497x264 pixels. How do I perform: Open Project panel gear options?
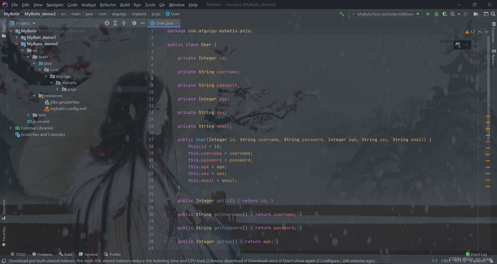click(134, 23)
